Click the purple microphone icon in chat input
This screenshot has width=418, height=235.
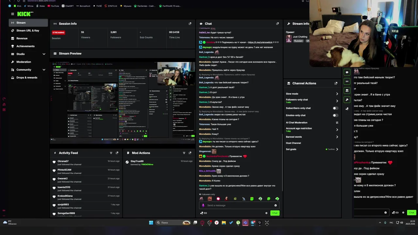coord(203,205)
